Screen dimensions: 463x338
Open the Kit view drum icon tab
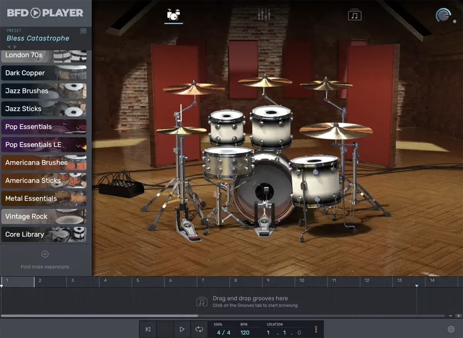click(x=174, y=14)
